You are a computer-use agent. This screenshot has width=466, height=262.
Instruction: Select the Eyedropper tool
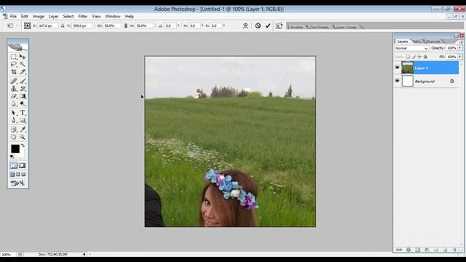23,130
